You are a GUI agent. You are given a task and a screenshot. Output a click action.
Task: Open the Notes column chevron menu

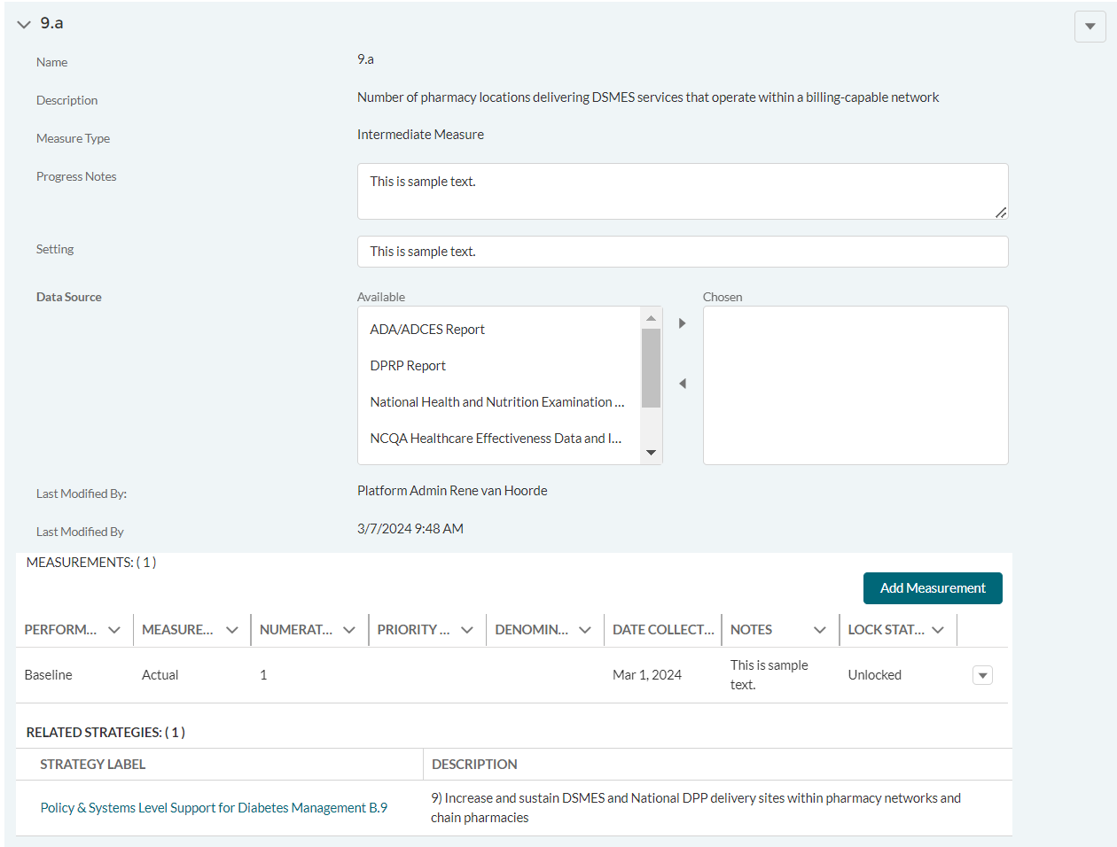820,630
